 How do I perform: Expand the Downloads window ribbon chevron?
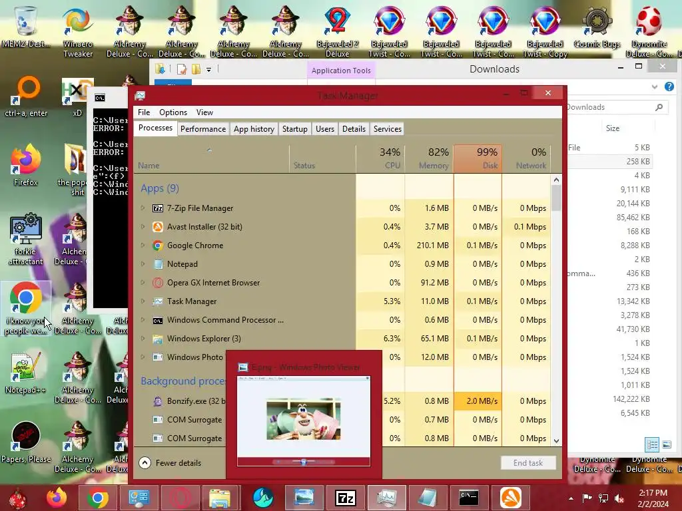point(655,87)
